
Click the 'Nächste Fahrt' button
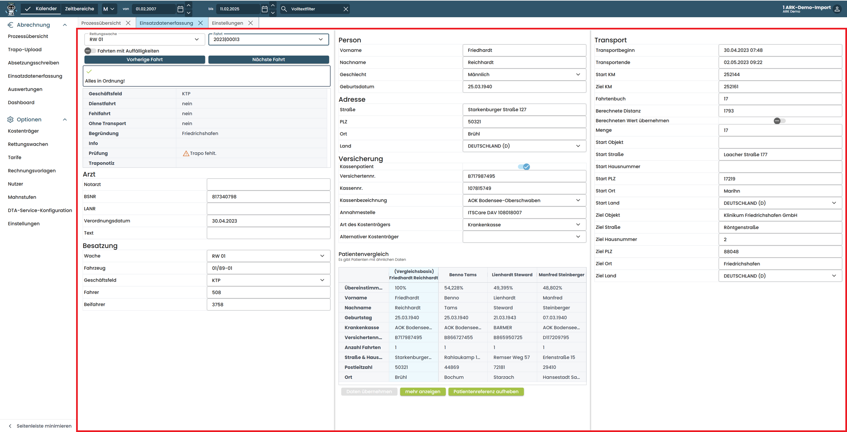pos(268,60)
